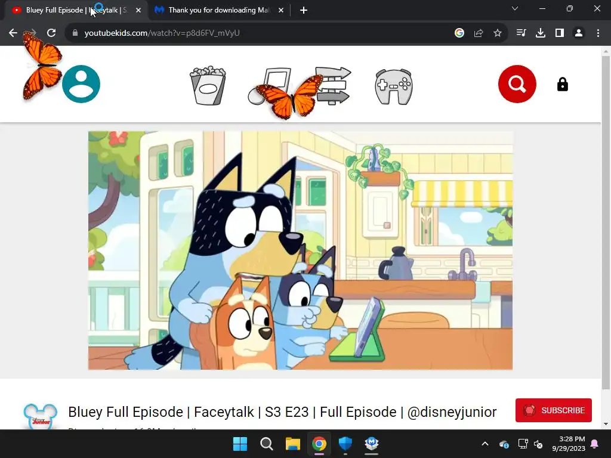The width and height of the screenshot is (611, 458).
Task: Select the Shows popcorn category icon
Action: [208, 85]
